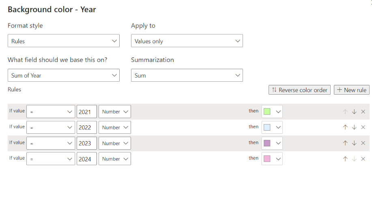Click the 2024 value input field
372x201 pixels.
(x=86, y=159)
